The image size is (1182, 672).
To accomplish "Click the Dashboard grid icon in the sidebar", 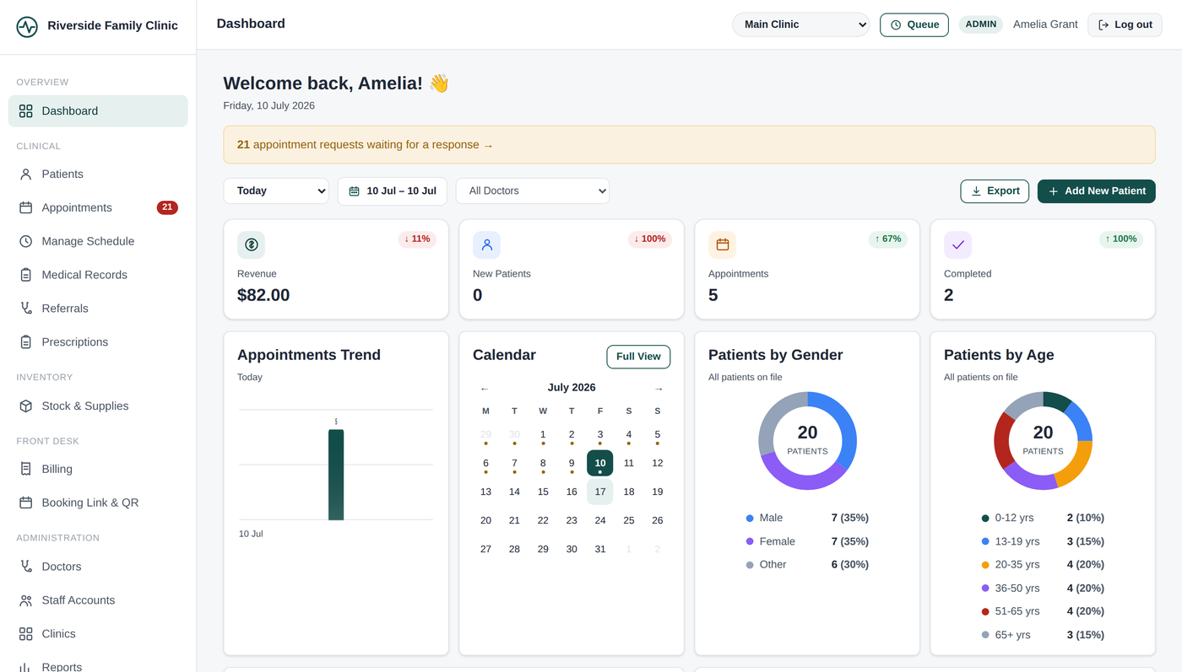I will click(26, 111).
